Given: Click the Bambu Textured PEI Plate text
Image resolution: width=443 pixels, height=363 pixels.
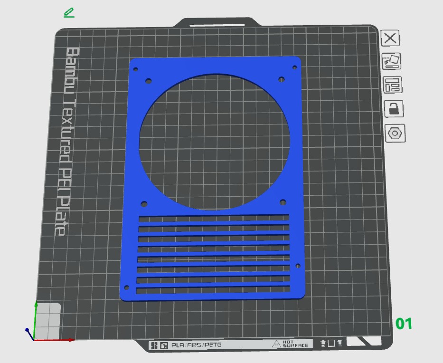Looking at the screenshot, I should coord(66,143).
